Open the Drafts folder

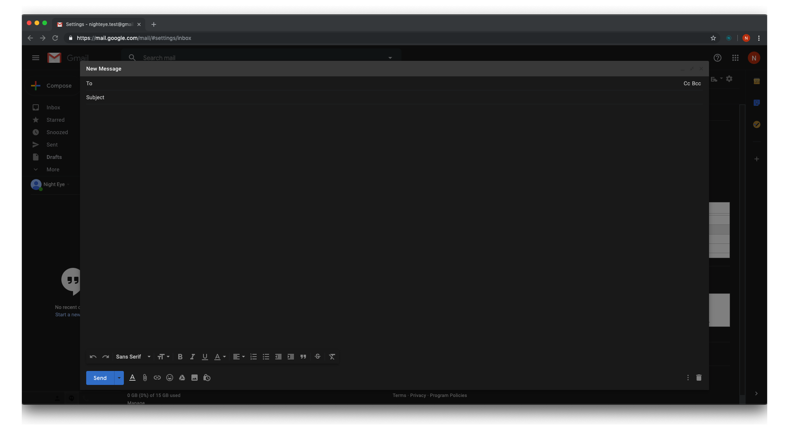pyautogui.click(x=54, y=157)
